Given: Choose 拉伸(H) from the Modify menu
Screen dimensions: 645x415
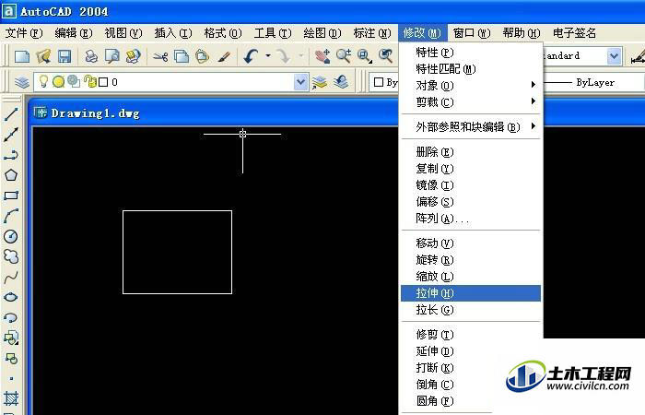Looking at the screenshot, I should [471, 293].
